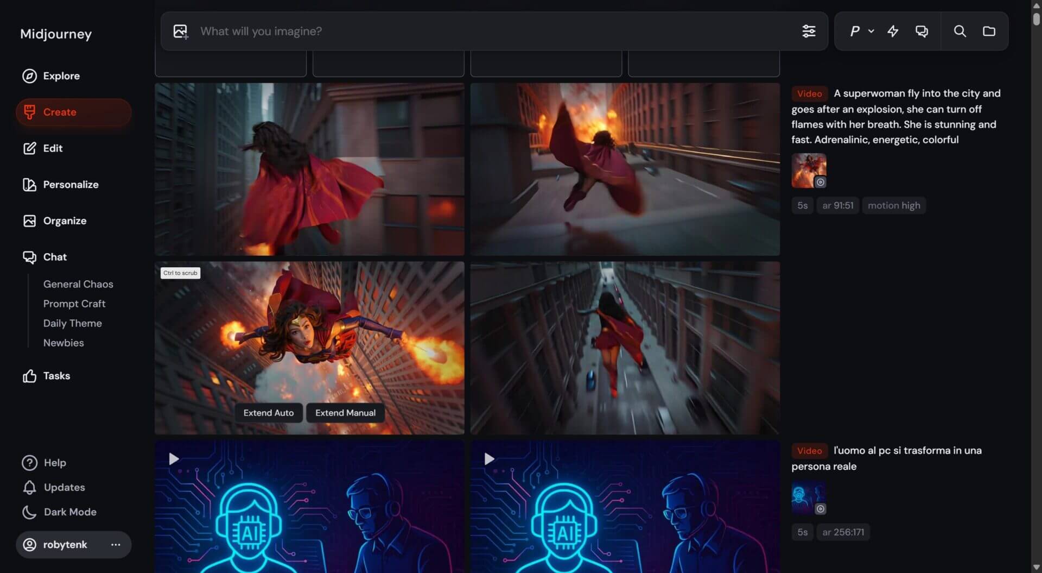Click the Extend Manual button

click(345, 413)
